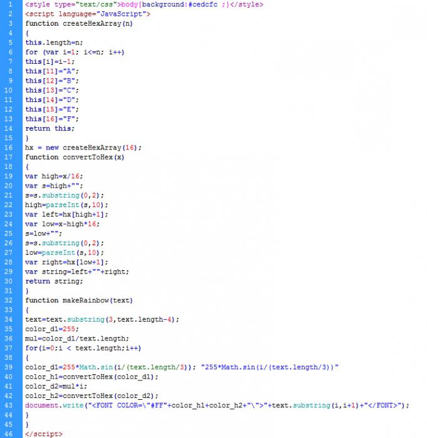427x438 pixels.
Task: Click 'var right=hx[low+1];' line
Action: pos(66,262)
